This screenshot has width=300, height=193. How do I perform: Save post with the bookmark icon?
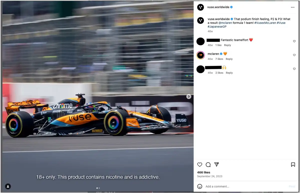click(293, 165)
